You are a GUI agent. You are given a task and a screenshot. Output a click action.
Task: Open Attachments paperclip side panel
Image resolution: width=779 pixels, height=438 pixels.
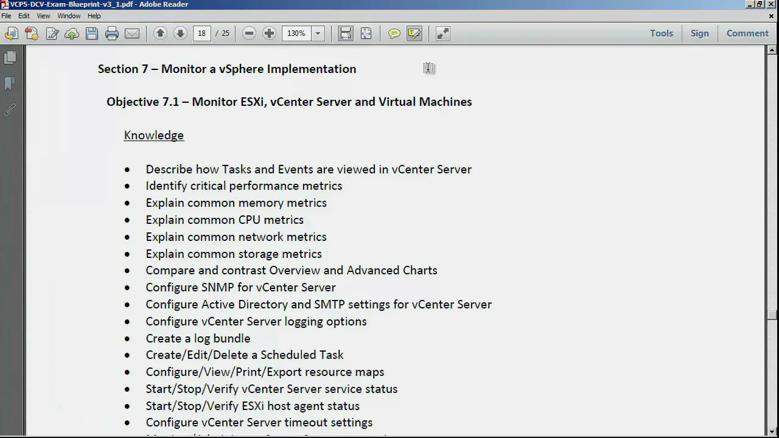(x=10, y=110)
